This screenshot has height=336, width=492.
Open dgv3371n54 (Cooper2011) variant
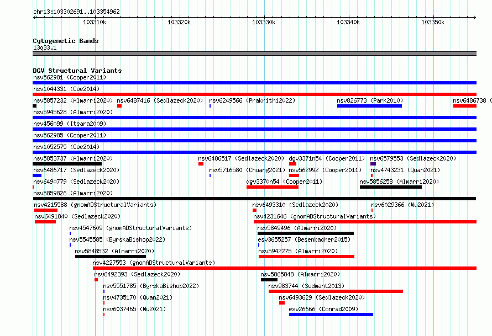327,158
